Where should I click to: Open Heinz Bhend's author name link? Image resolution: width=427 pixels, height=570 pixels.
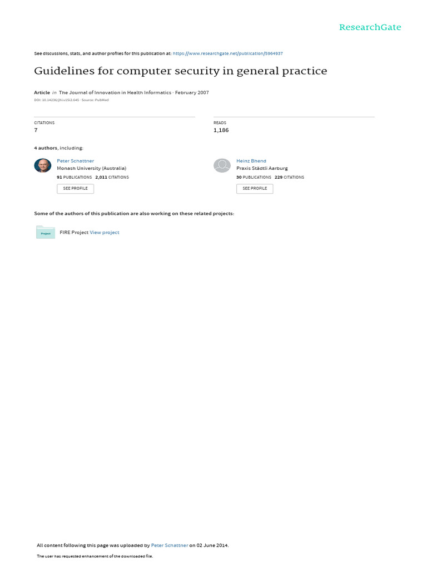[251, 161]
